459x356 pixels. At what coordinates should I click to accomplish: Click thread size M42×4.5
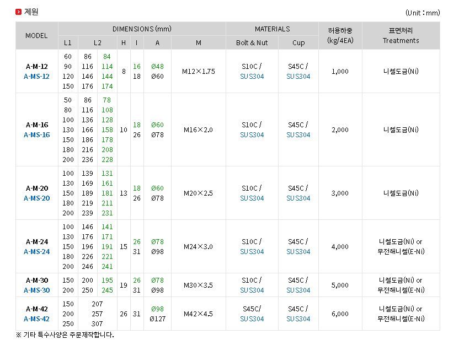click(x=198, y=314)
